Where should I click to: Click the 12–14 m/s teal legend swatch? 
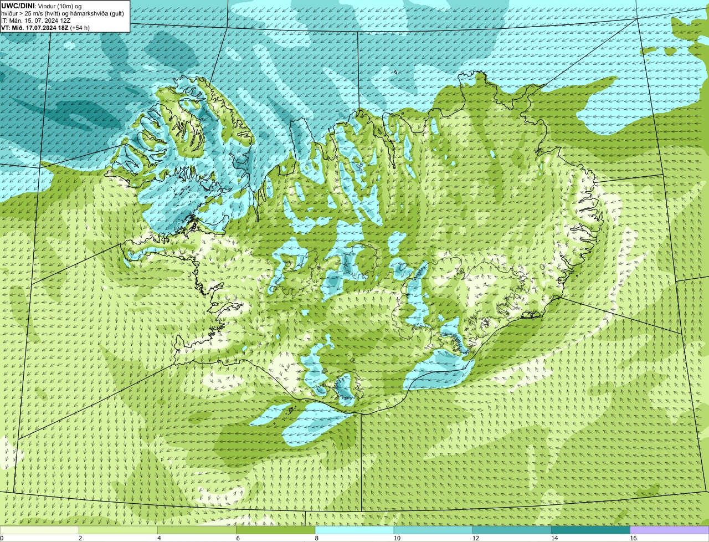[x=512, y=530]
